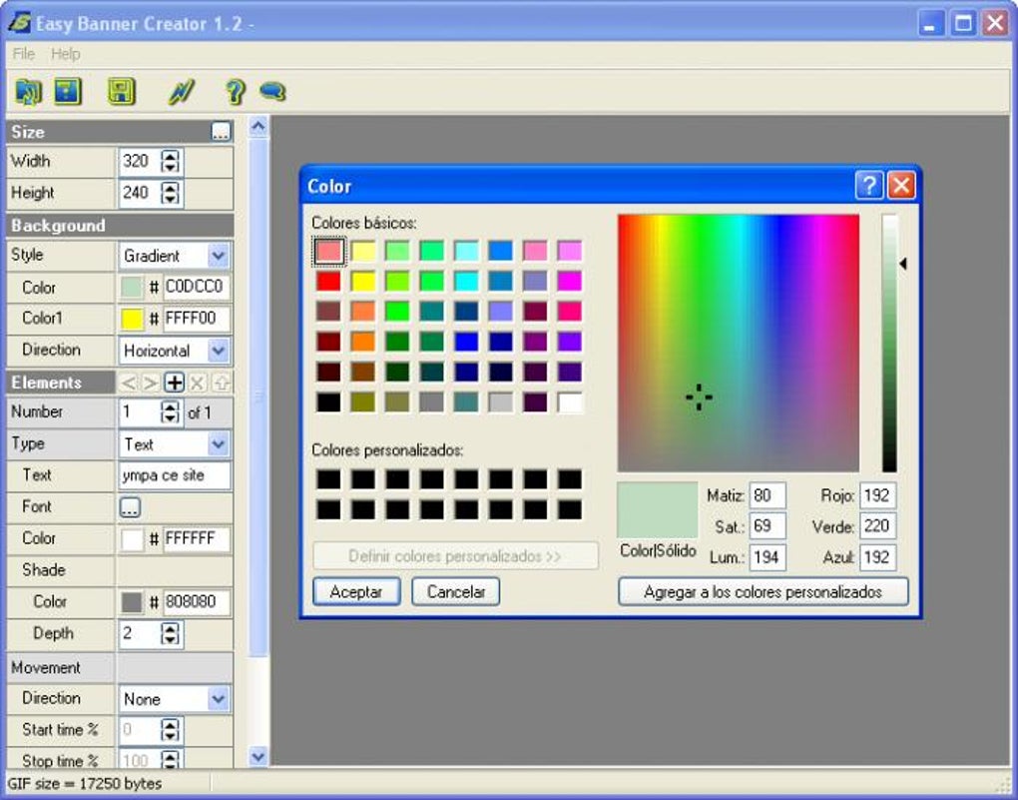Click the speech bubble toolbar icon
Image resolution: width=1018 pixels, height=800 pixels.
coord(272,91)
